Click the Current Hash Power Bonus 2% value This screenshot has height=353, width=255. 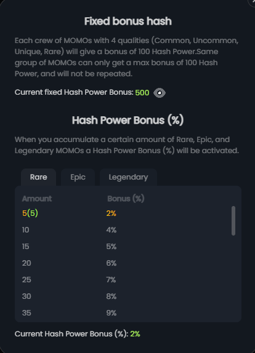(135, 334)
